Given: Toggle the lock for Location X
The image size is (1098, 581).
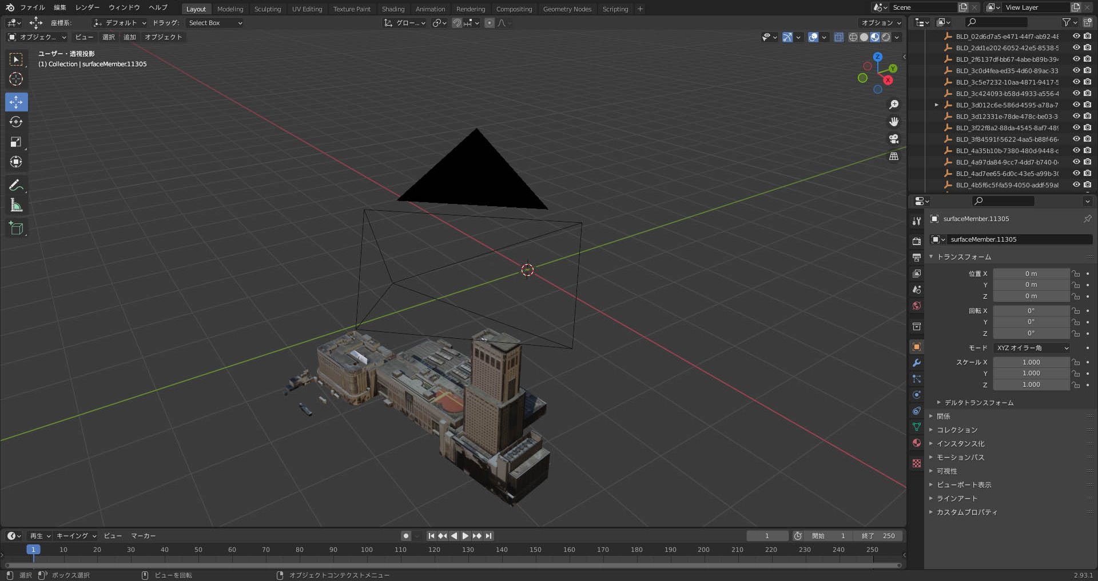Looking at the screenshot, I should pyautogui.click(x=1076, y=274).
